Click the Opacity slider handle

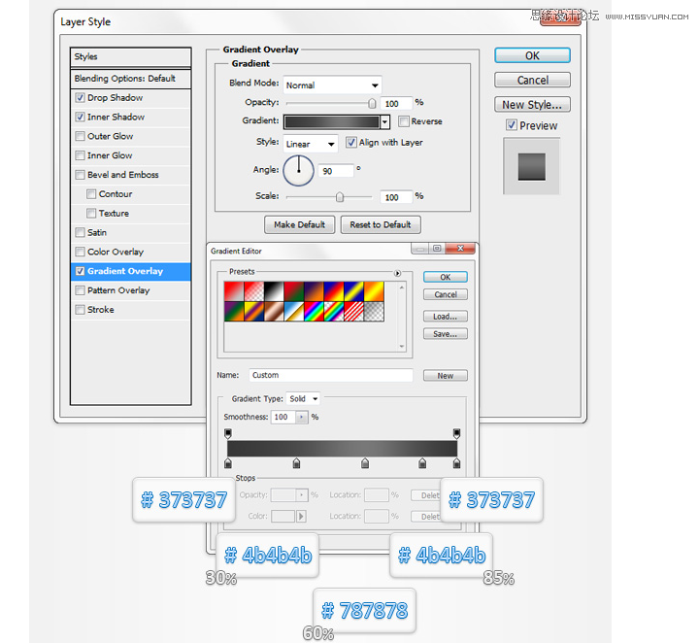(x=372, y=104)
